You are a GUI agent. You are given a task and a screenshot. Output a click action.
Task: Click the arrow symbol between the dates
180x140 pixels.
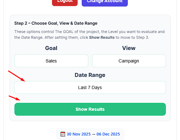(94, 134)
